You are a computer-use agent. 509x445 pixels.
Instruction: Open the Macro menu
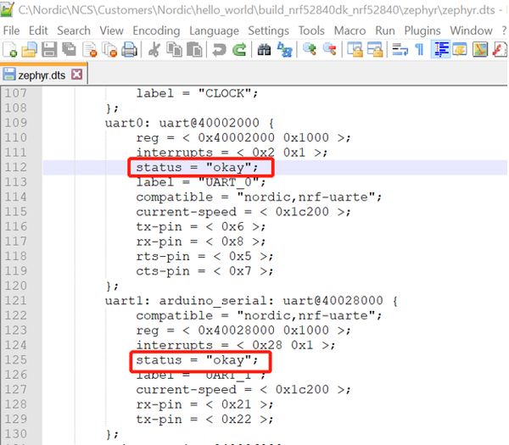point(350,31)
